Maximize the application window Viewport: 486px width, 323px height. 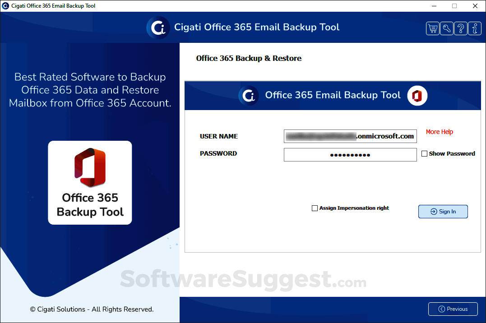pyautogui.click(x=454, y=6)
